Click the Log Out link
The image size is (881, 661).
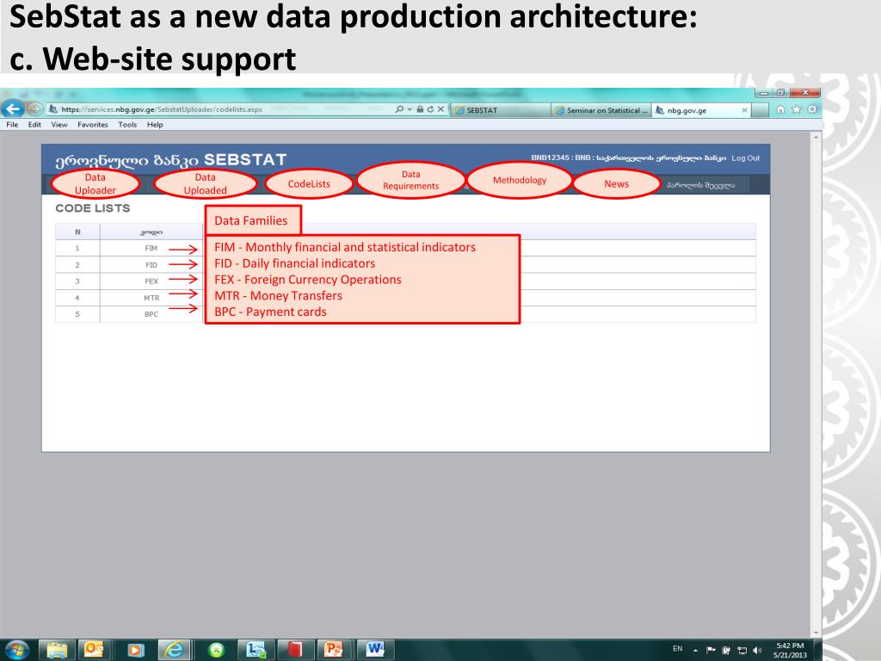point(746,158)
